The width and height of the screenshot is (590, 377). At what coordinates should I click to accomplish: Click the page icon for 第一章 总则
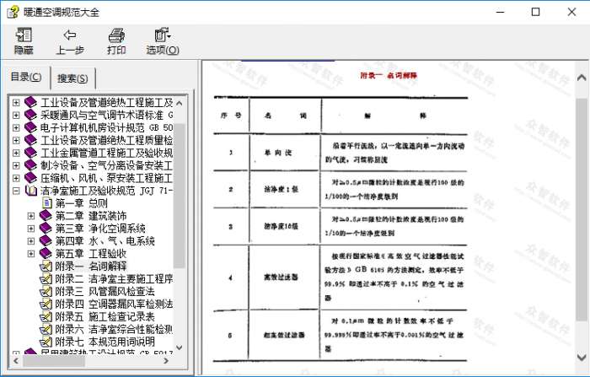coord(47,203)
